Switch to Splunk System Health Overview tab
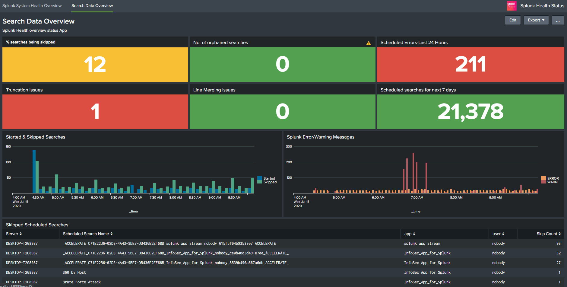 click(32, 5)
